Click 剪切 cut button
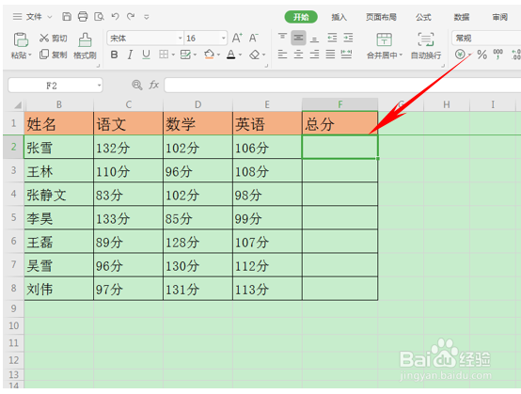The image size is (521, 394). 54,39
